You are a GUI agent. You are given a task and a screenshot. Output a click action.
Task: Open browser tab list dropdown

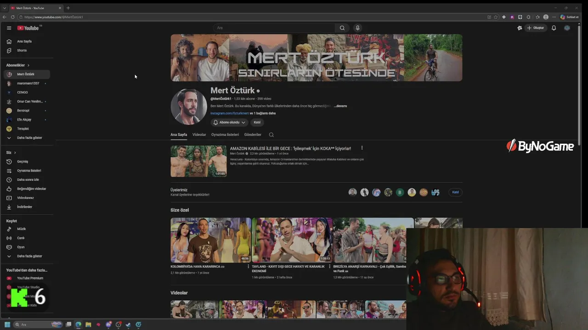pos(5,8)
